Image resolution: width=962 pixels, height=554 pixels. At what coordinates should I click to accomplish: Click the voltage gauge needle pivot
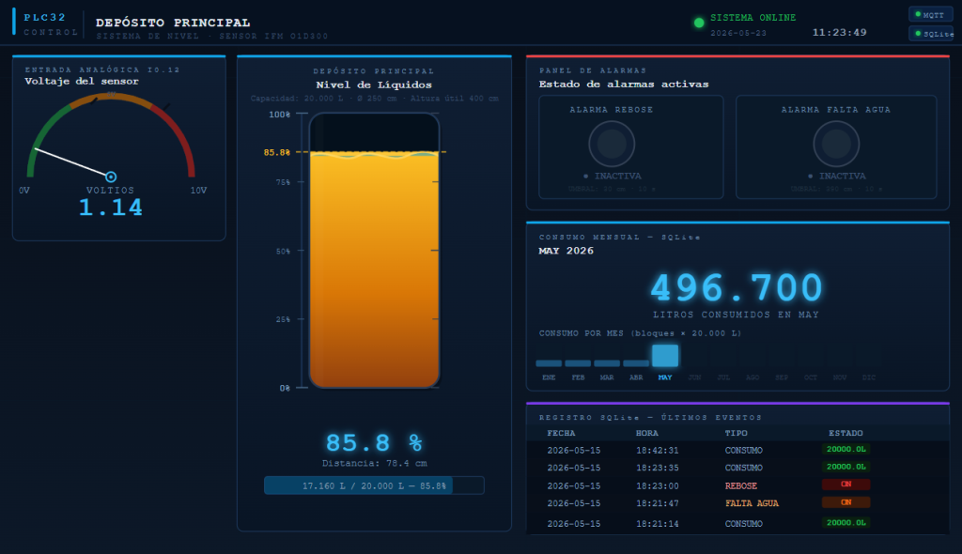111,177
